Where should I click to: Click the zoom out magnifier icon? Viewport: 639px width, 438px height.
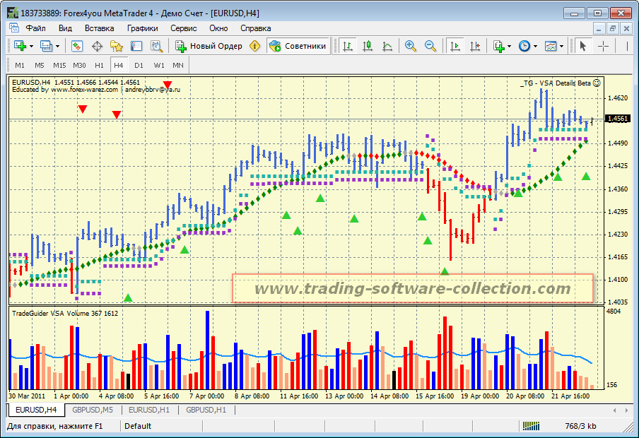point(430,46)
